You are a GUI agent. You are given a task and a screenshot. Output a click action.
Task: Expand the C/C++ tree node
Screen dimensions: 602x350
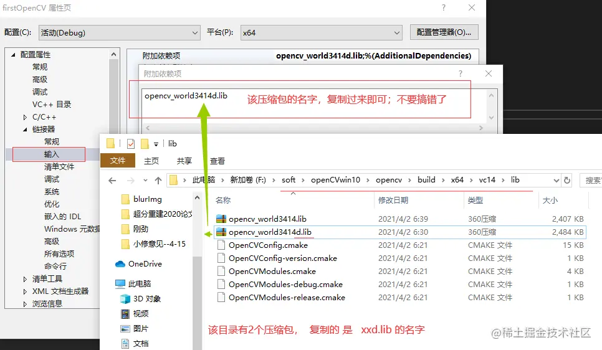point(25,117)
